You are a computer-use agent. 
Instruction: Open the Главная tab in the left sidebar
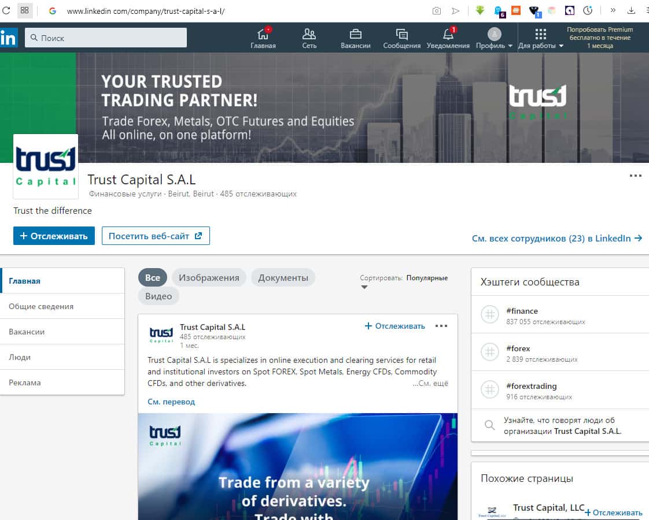click(x=62, y=281)
